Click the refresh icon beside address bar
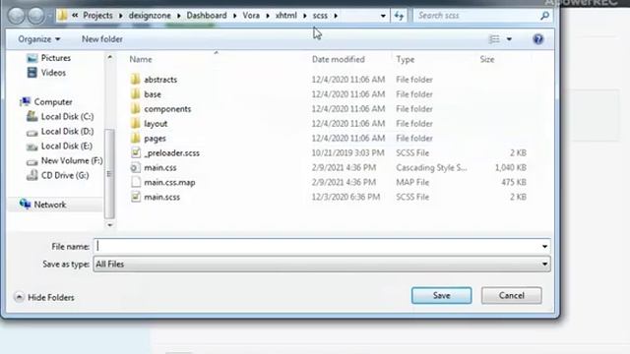Screen dimensions: 630x354 click(x=399, y=16)
